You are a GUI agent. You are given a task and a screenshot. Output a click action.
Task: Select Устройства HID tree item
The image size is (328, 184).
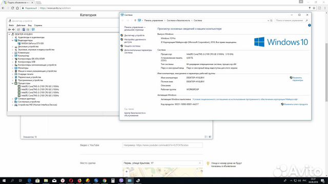point(37,105)
